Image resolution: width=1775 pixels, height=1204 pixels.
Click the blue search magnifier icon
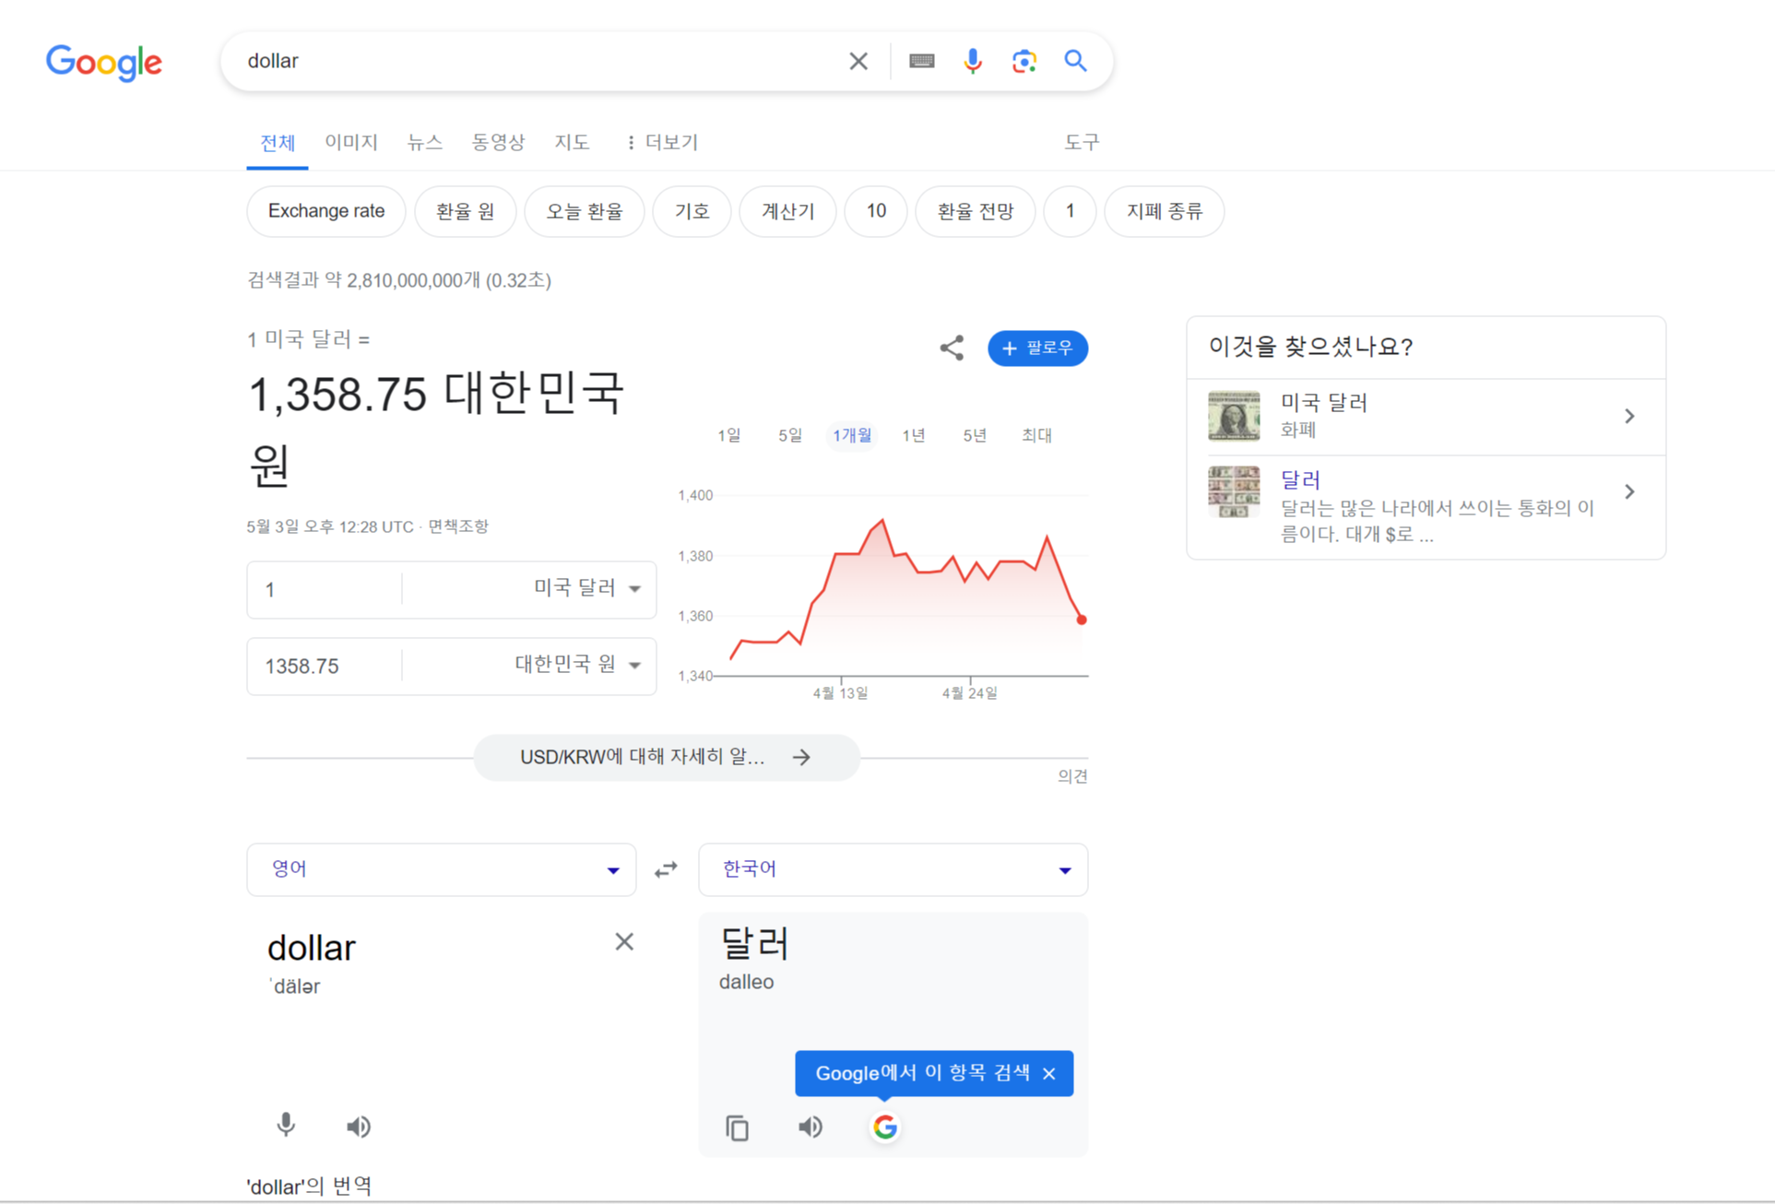1075,61
